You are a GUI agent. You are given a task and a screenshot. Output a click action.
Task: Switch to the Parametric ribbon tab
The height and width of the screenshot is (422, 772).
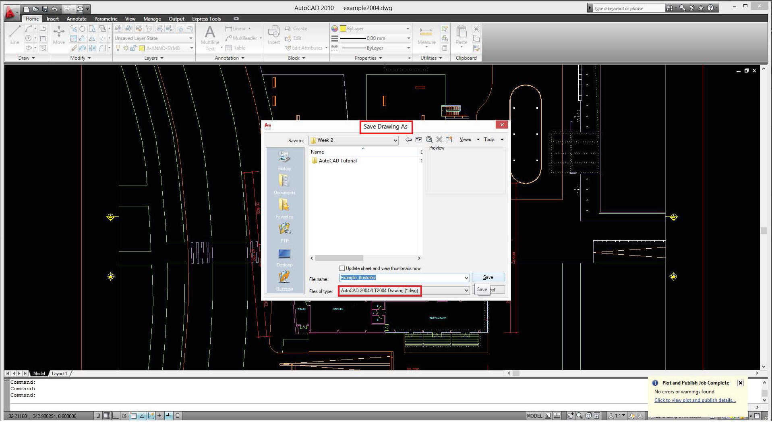[106, 19]
